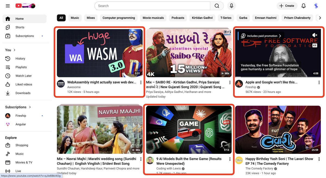The image size is (326, 178).
Task: Open the WASM 3.0 video thumbnail
Action: (x=100, y=53)
